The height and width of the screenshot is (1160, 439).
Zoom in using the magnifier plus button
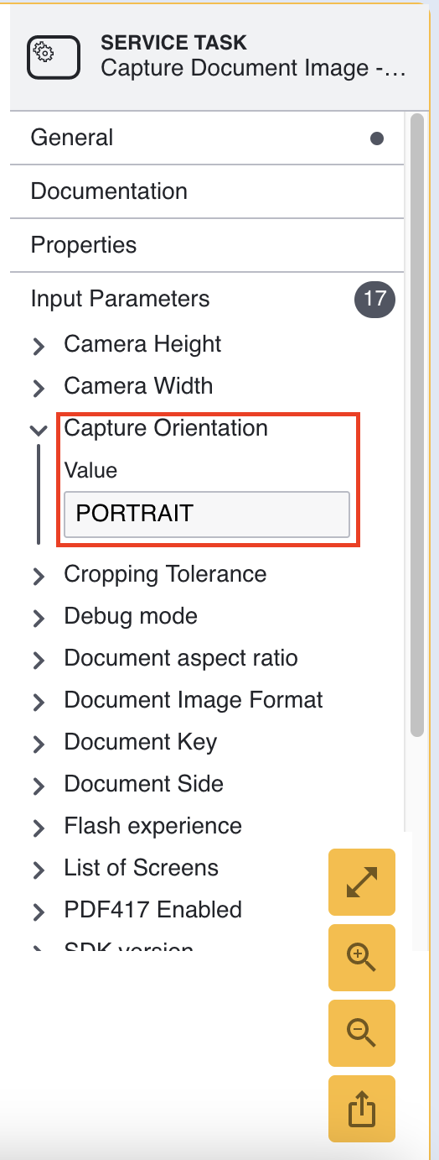click(x=362, y=958)
